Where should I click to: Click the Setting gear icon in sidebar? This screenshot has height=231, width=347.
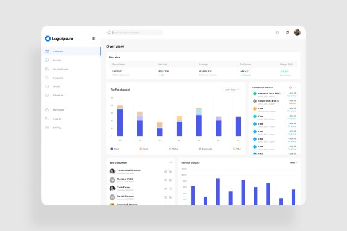[47, 128]
